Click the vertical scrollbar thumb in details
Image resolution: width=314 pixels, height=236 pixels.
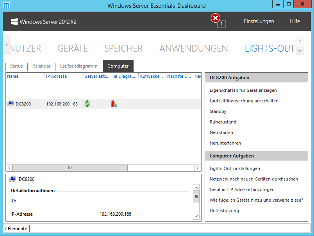point(196,197)
